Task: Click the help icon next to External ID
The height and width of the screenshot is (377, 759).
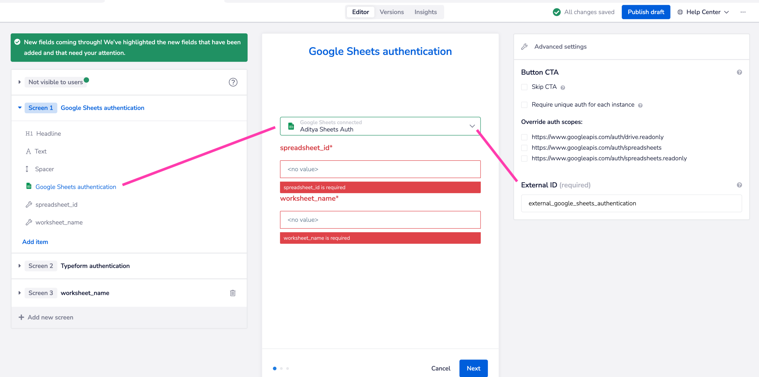Action: coord(739,185)
